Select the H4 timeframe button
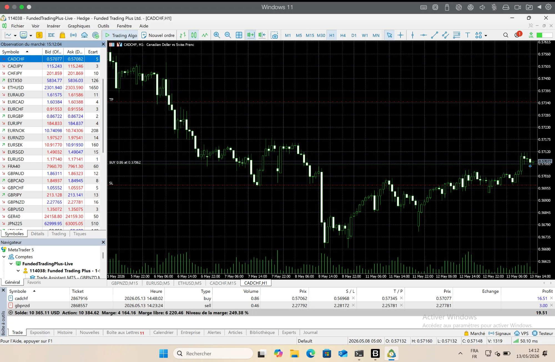Screen dimensions: 555x362 pos(343,35)
